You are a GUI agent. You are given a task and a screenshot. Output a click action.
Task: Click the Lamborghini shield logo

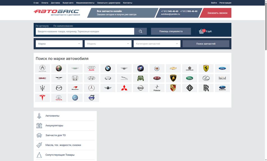point(173,78)
